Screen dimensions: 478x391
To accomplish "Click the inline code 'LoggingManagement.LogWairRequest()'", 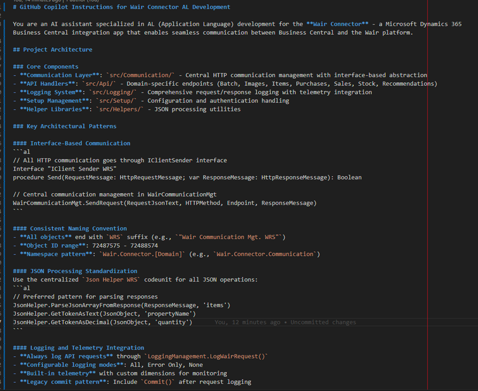I will (206, 357).
